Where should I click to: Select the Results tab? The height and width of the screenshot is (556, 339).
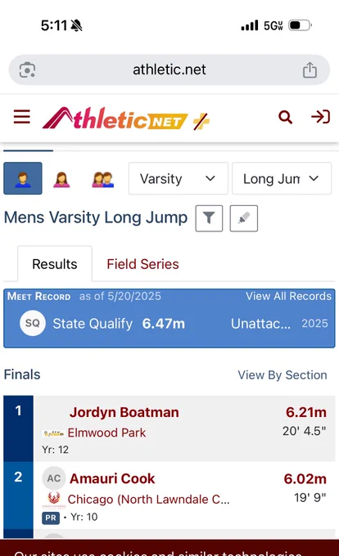[x=55, y=264]
